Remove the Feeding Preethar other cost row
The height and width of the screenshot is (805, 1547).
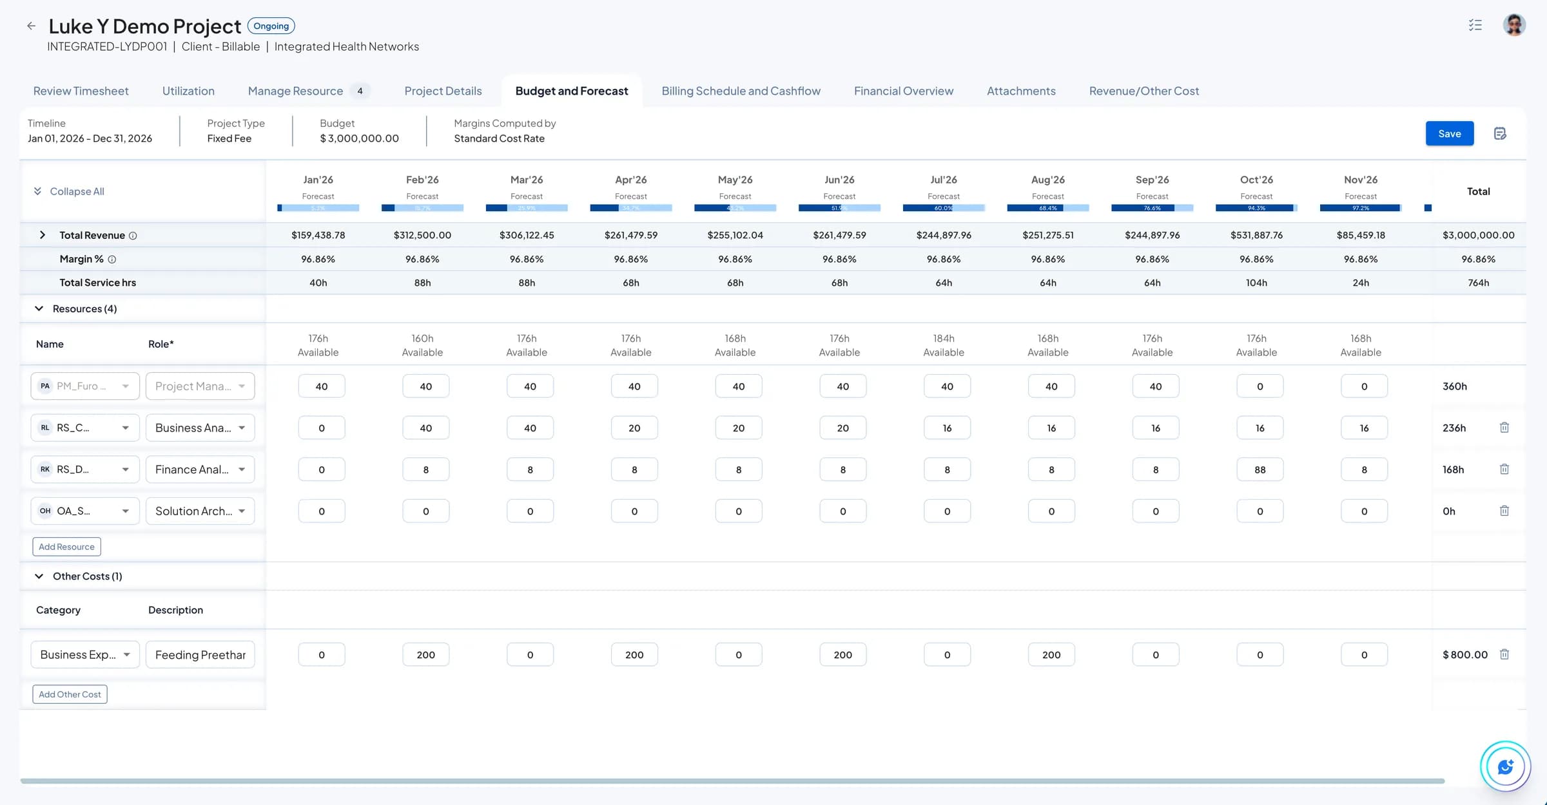pos(1504,654)
